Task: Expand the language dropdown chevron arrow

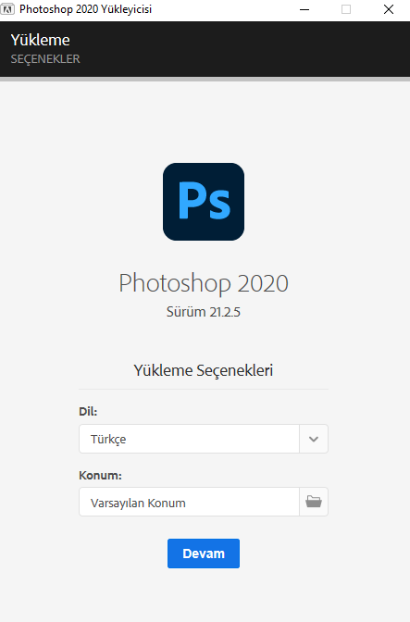Action: point(314,439)
